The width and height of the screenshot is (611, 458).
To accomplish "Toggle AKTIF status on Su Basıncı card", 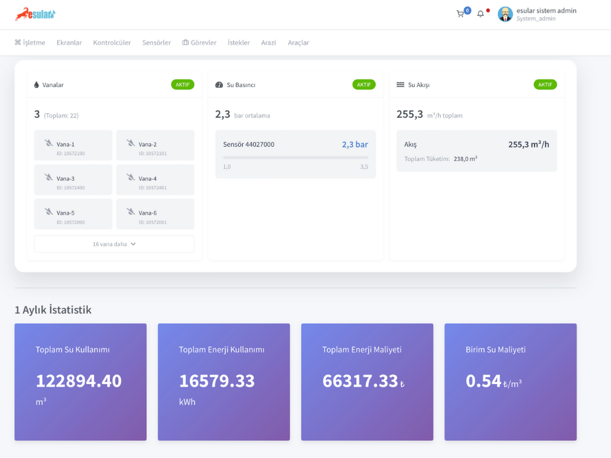I will tap(364, 84).
